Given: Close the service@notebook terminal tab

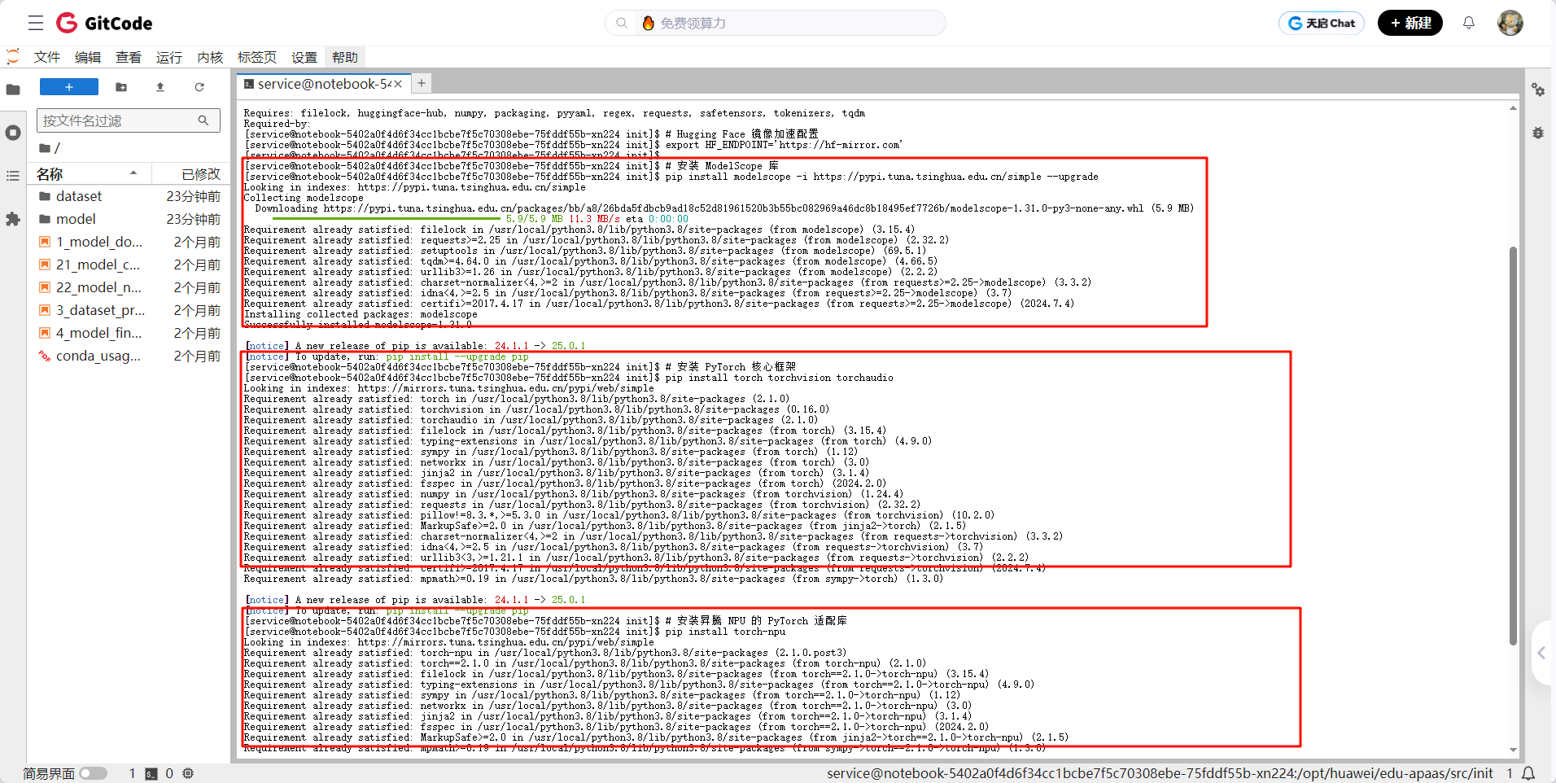Looking at the screenshot, I should pyautogui.click(x=398, y=84).
